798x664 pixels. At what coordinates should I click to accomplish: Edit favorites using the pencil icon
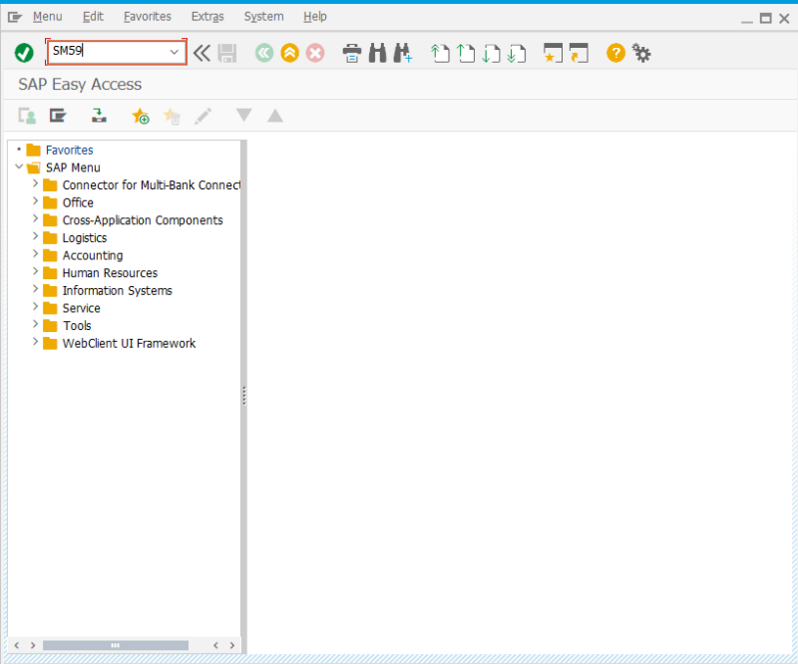[x=202, y=116]
